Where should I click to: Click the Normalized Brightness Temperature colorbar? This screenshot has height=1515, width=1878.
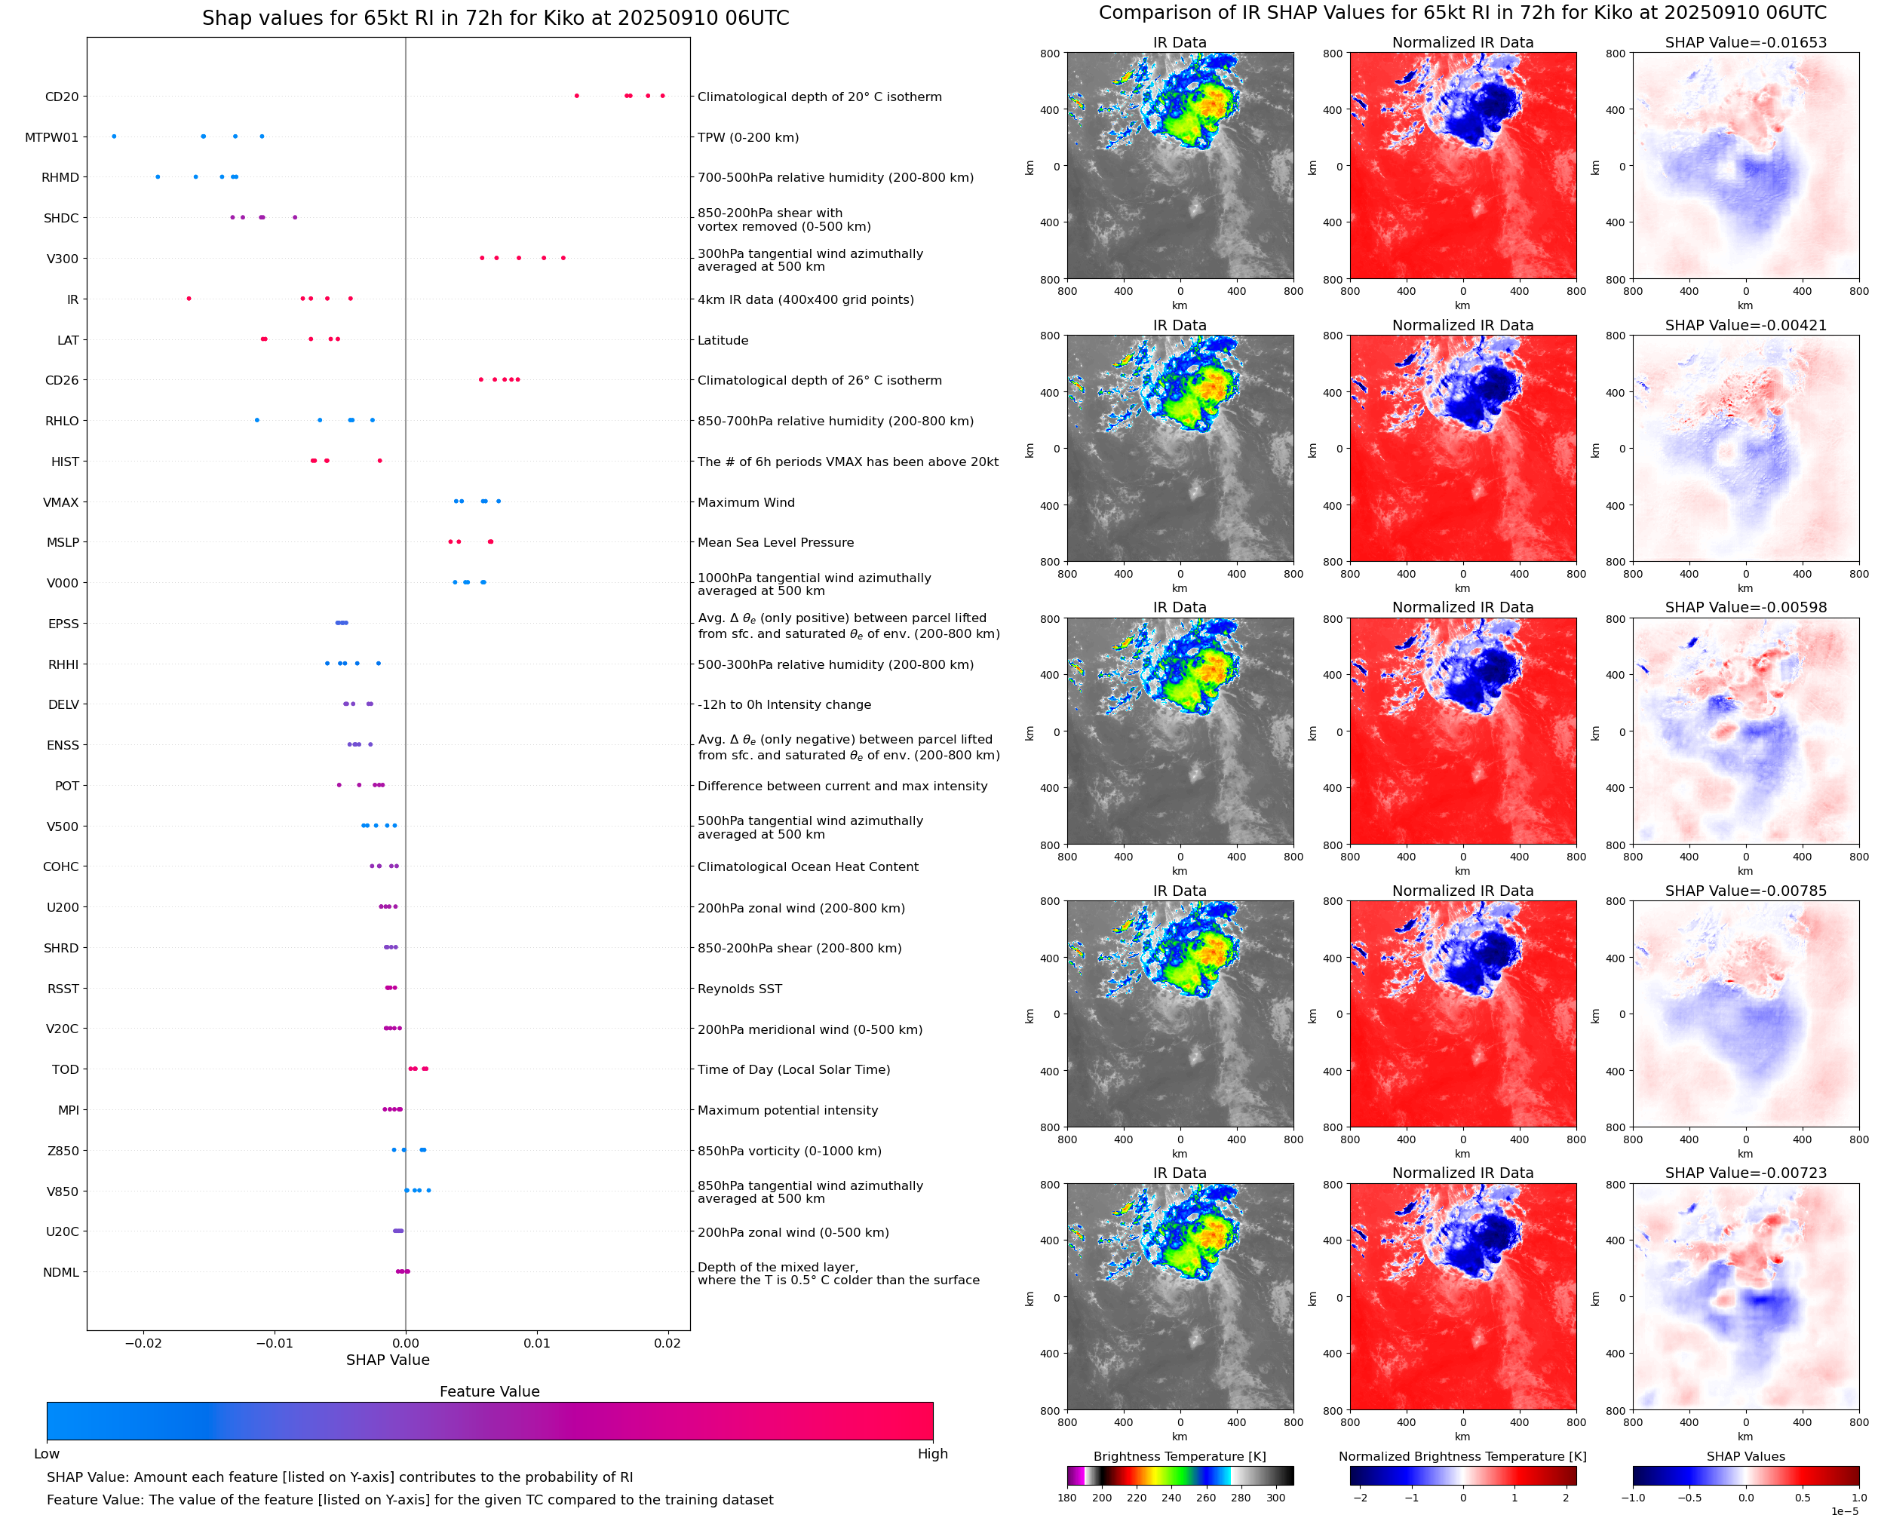click(1462, 1475)
